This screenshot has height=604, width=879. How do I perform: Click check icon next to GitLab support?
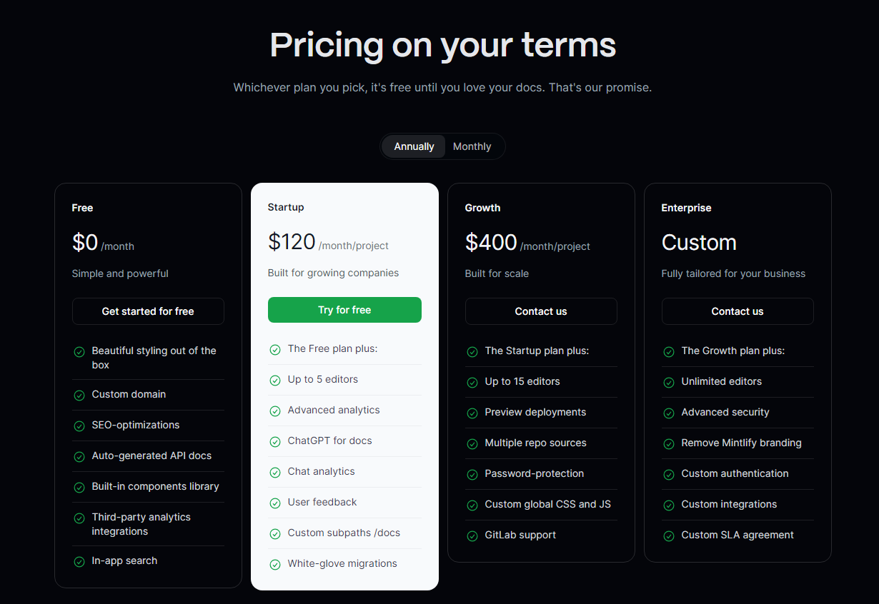[x=472, y=535]
